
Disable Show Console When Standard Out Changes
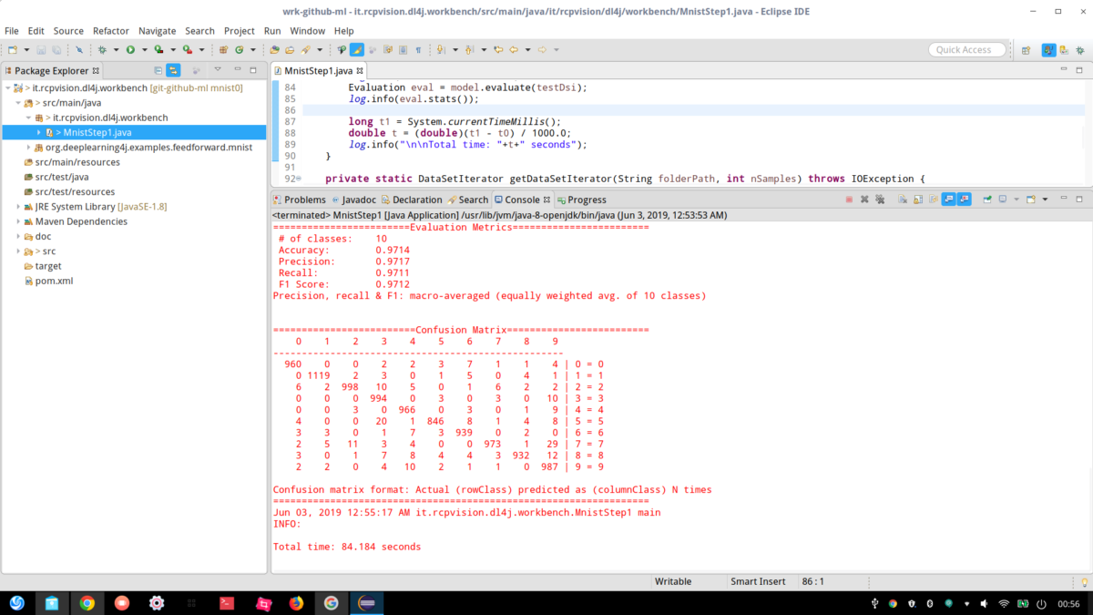[x=949, y=200]
